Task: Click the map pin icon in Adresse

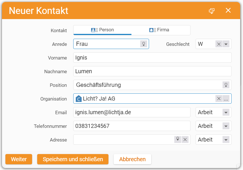Action: click(x=178, y=140)
